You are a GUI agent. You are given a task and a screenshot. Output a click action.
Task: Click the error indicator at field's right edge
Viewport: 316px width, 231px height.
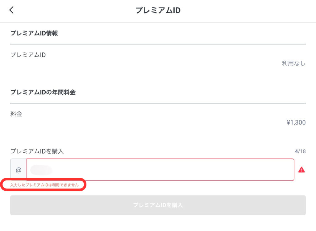pos(302,169)
